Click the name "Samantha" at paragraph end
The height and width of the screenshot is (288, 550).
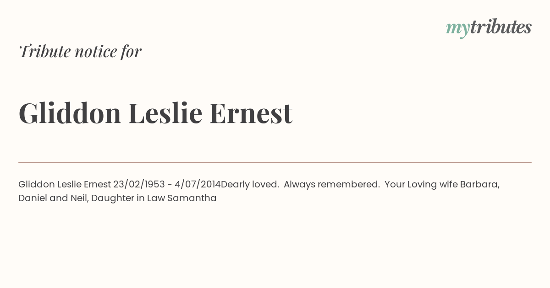click(192, 198)
